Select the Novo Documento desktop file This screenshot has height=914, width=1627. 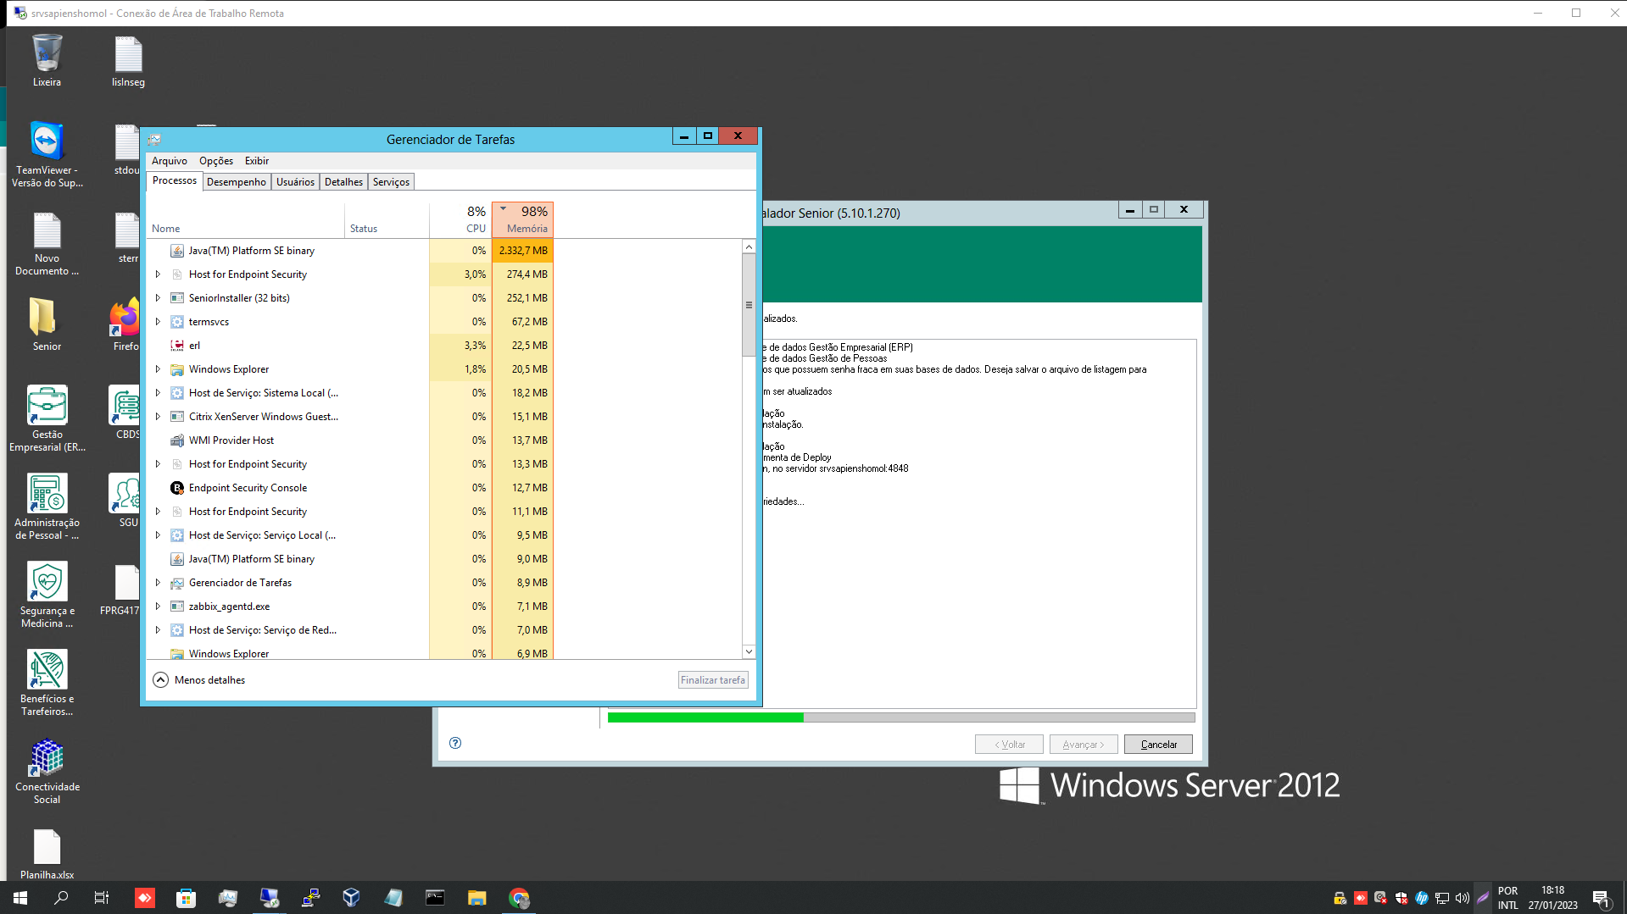click(47, 242)
